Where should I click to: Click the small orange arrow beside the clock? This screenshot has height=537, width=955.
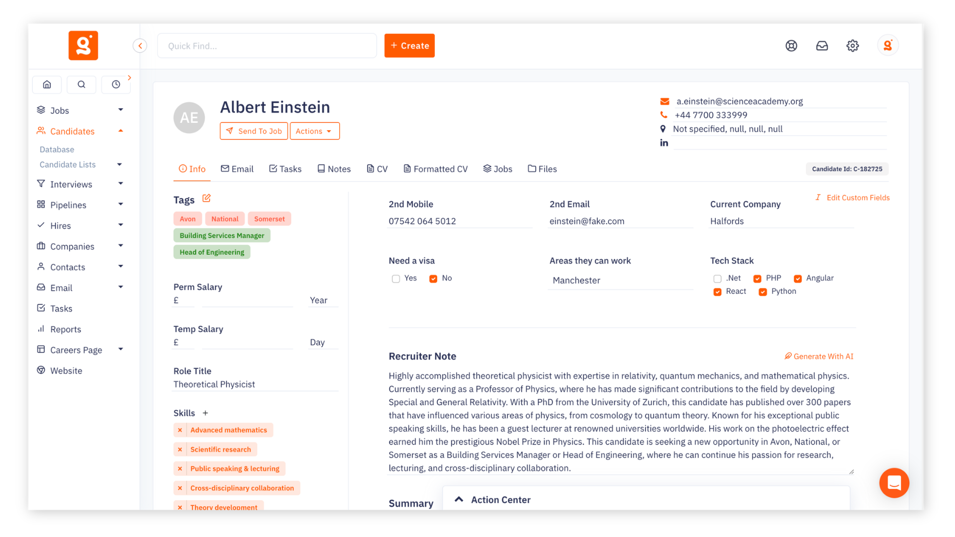coord(129,78)
